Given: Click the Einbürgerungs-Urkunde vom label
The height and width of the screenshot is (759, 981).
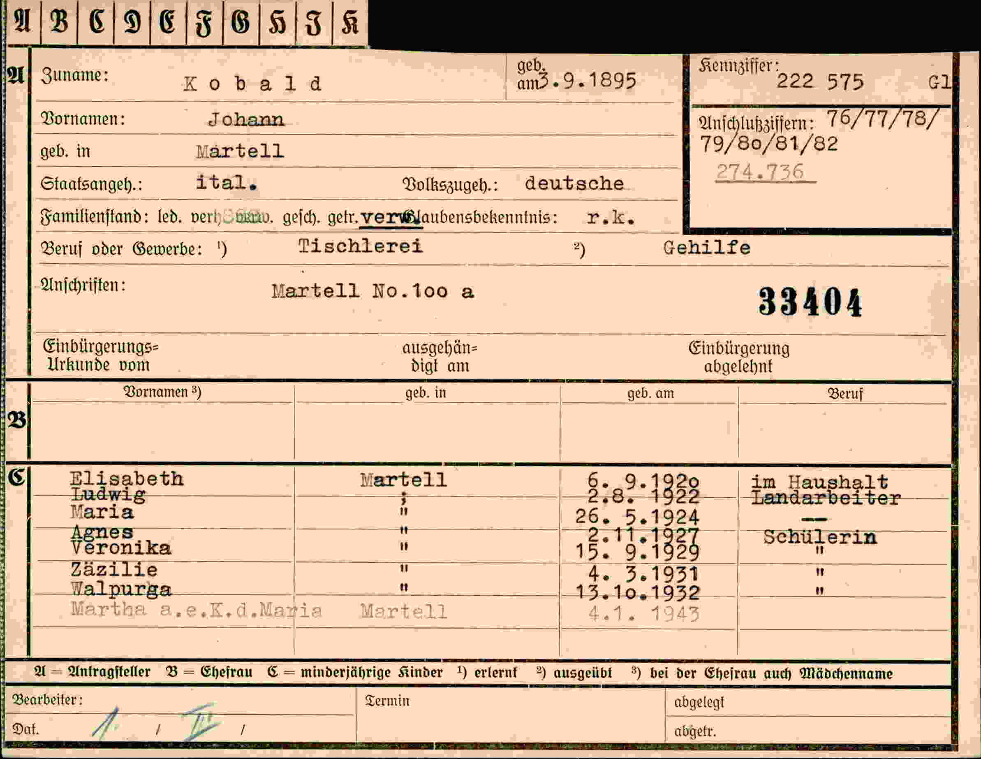Looking at the screenshot, I should pos(100,355).
